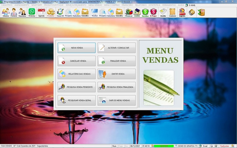Open the Vendas monitor icon in toolbar

pyautogui.click(x=95, y=12)
